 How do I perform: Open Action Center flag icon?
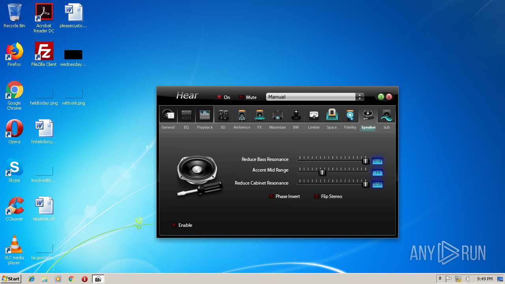449,279
